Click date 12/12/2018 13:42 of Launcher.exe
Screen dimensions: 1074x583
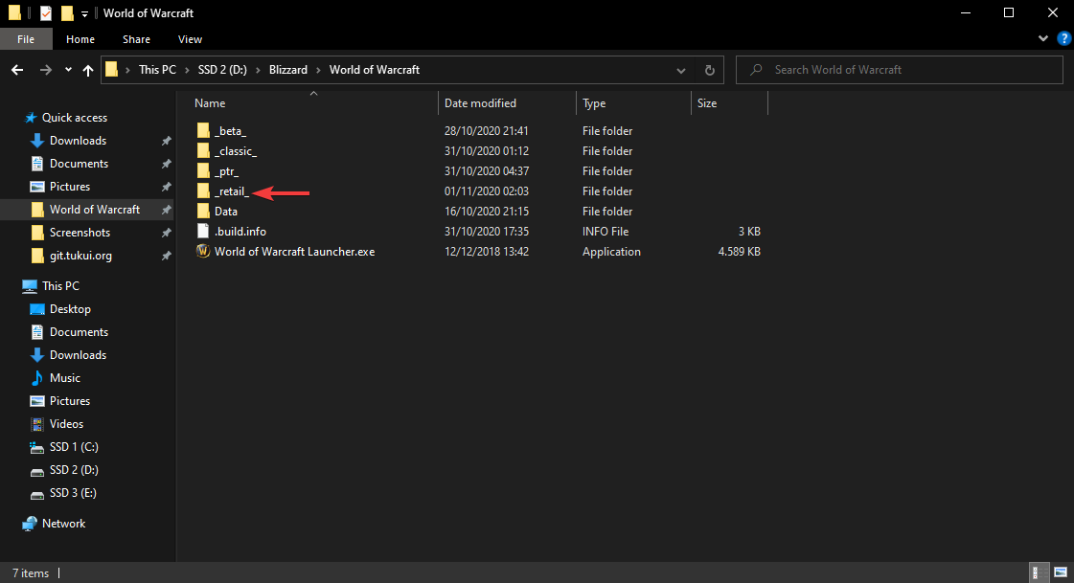pos(487,251)
